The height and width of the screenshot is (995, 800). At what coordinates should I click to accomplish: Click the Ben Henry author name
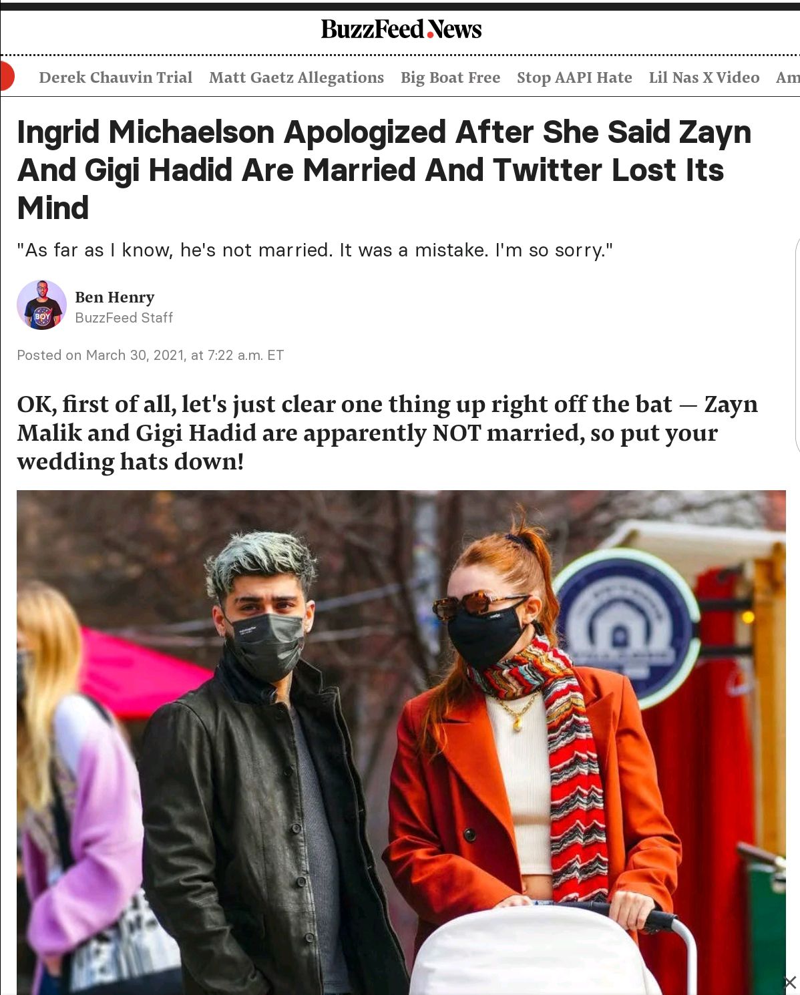pyautogui.click(x=115, y=297)
